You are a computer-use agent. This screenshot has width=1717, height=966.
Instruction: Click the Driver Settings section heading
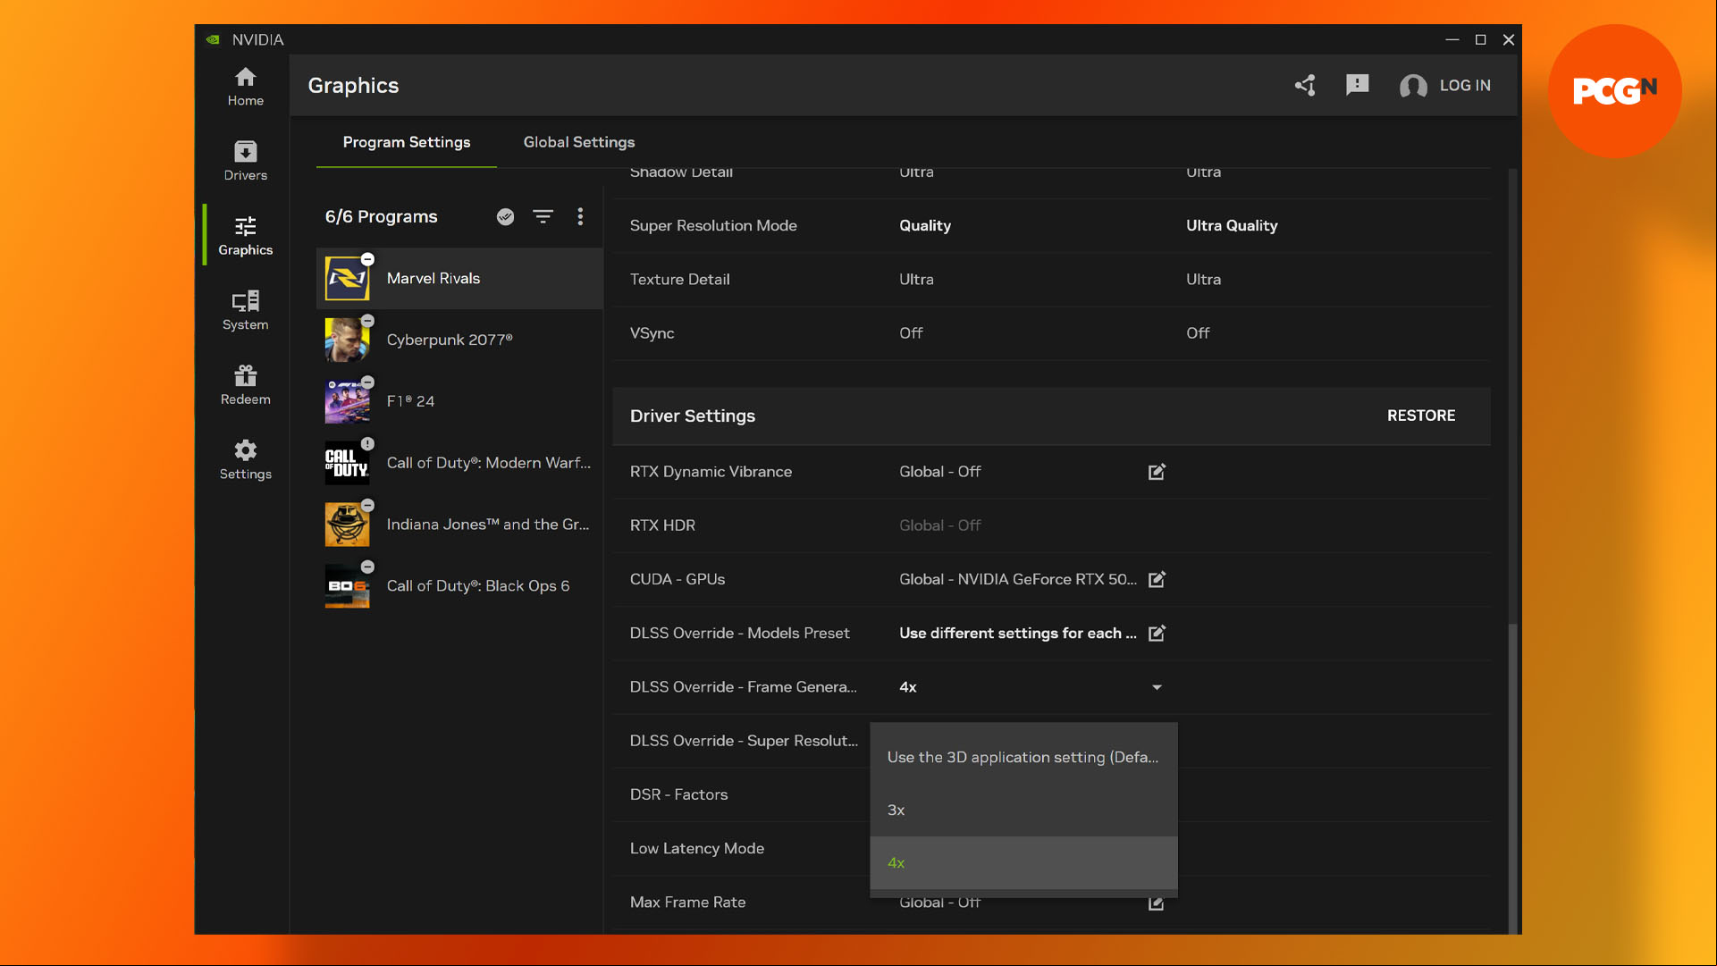(692, 416)
